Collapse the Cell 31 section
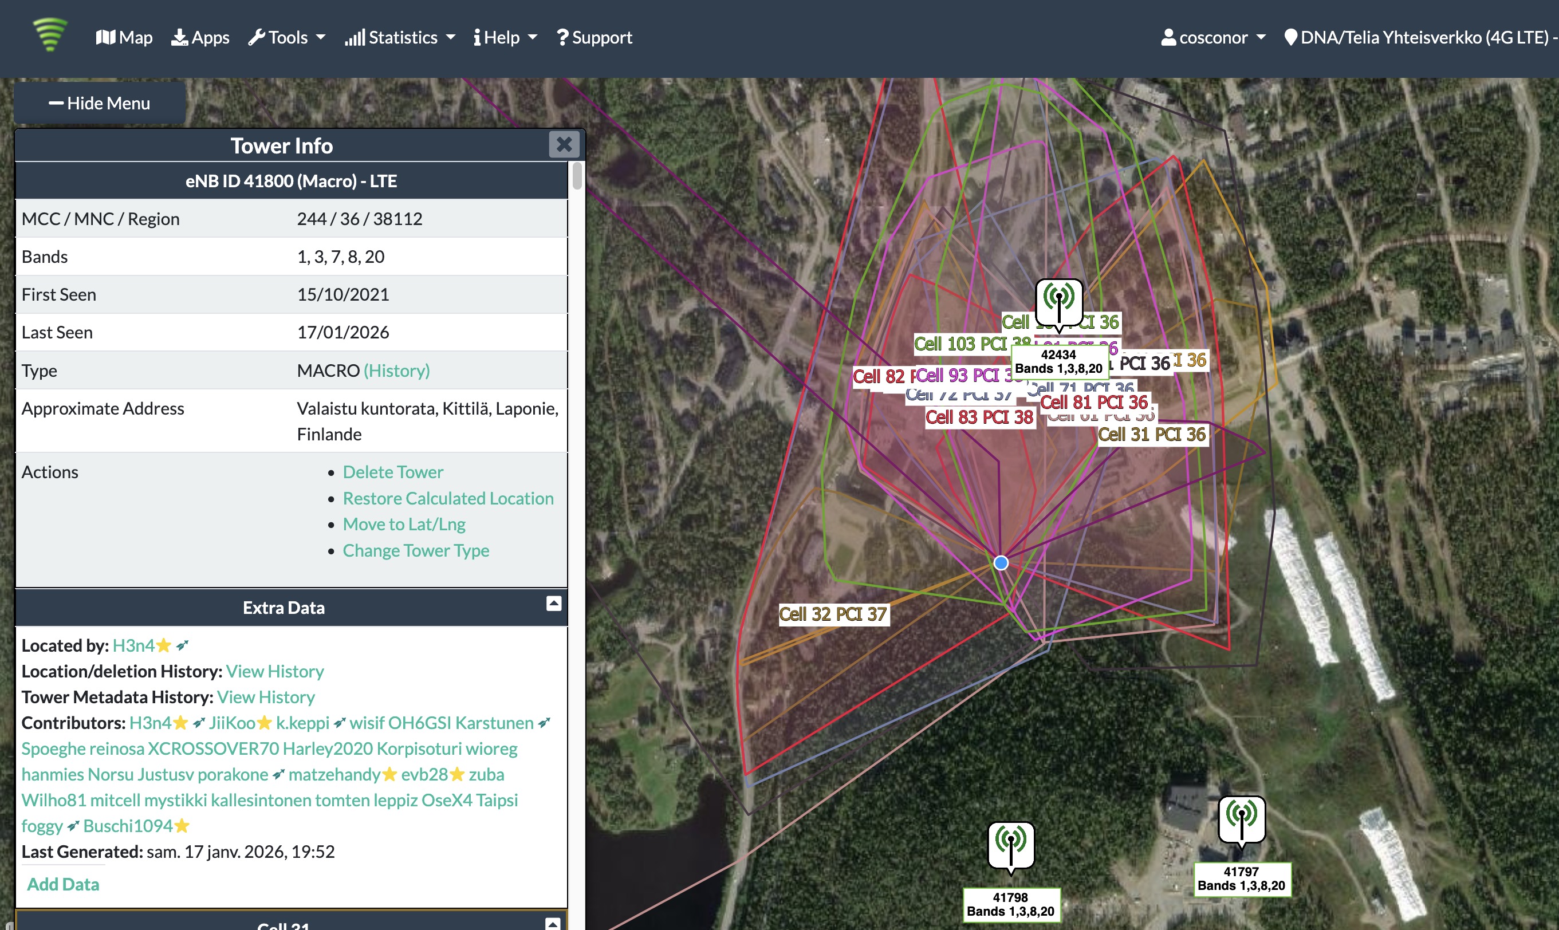Viewport: 1559px width, 930px height. (x=552, y=924)
